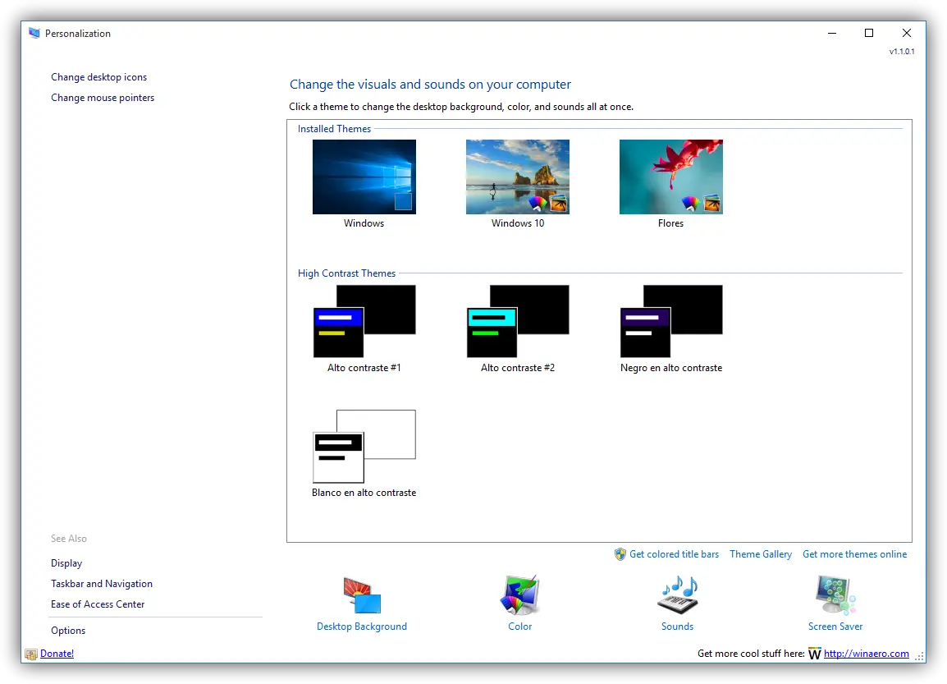Select Blanco en alto contraste theme
947x684 pixels.
click(x=364, y=446)
